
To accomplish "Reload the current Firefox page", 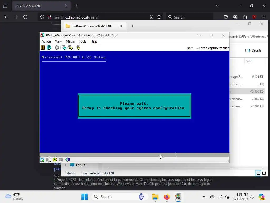I will click(x=25, y=17).
